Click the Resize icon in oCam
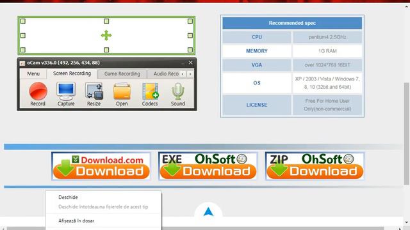Image resolution: width=410 pixels, height=230 pixels. 94,91
